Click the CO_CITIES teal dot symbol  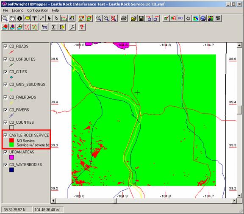pos(11,77)
